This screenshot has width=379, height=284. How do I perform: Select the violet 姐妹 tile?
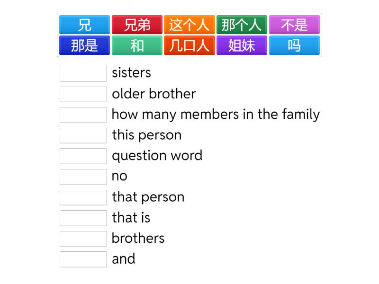242,45
